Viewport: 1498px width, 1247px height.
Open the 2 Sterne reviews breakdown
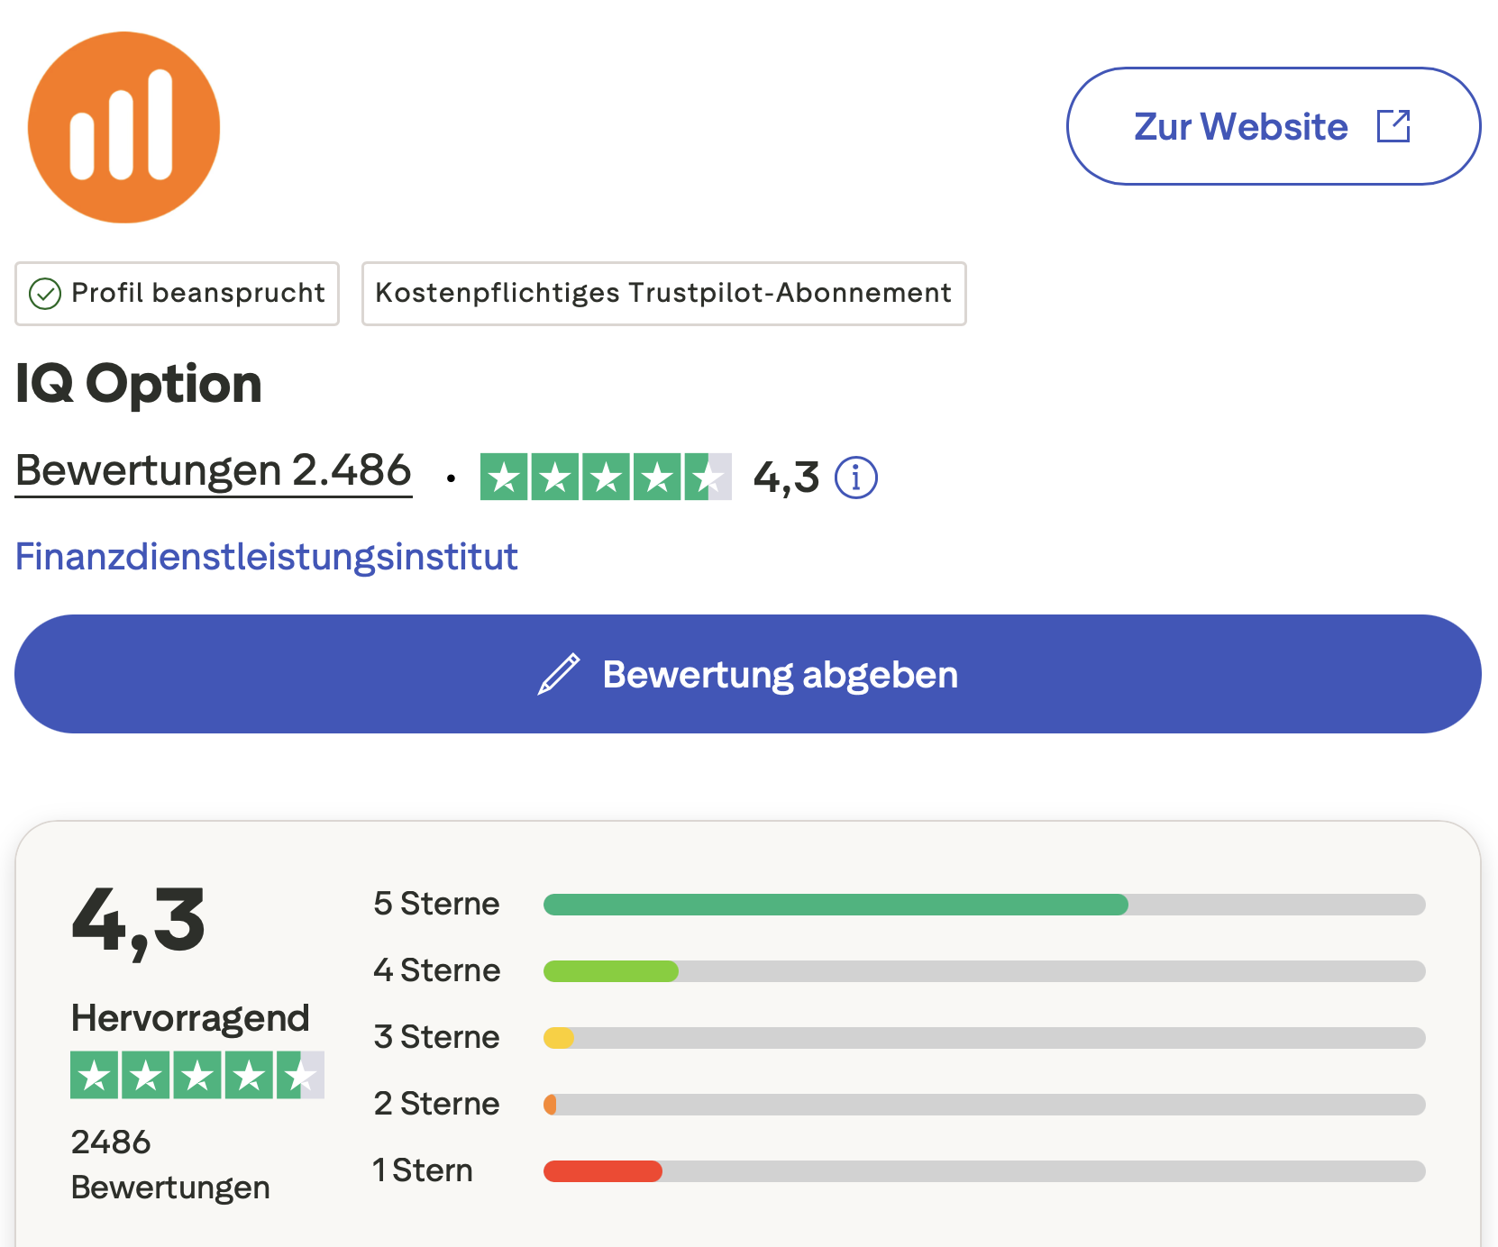click(x=435, y=1103)
